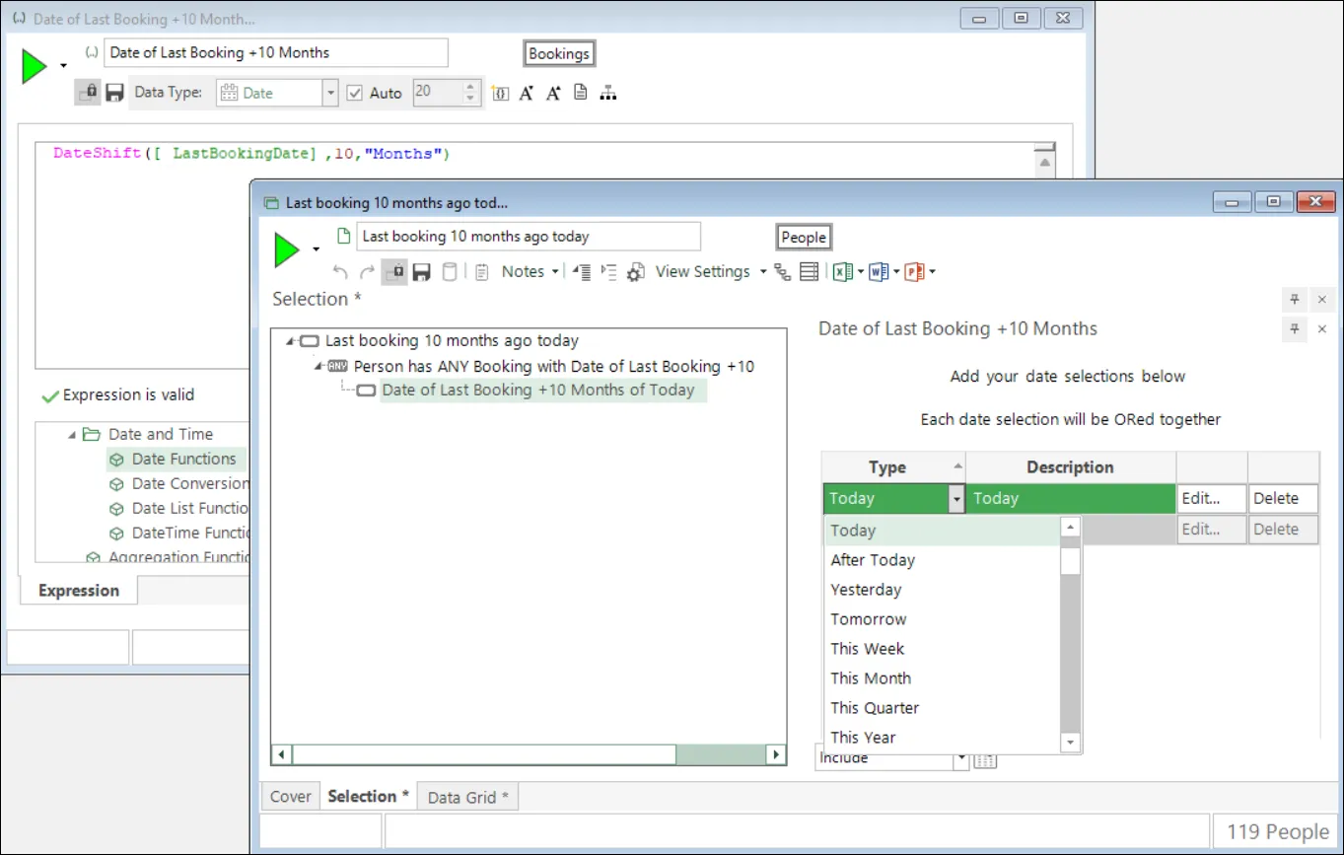
Task: Export to Word icon
Action: point(878,272)
